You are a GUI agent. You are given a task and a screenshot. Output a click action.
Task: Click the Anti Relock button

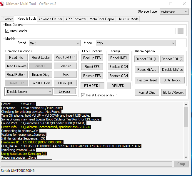pos(172,80)
